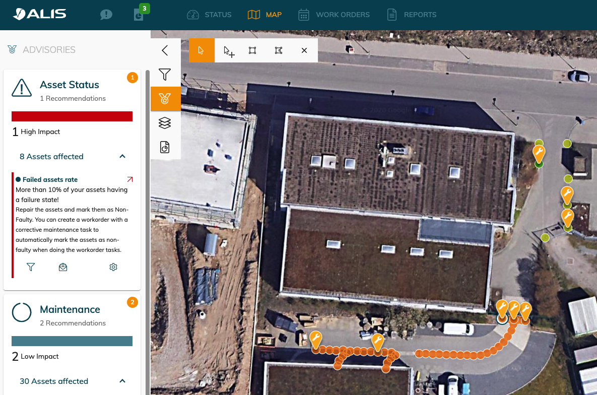Image resolution: width=597 pixels, height=395 pixels.
Task: Click the advisory settings gear icon
Action: coord(113,267)
